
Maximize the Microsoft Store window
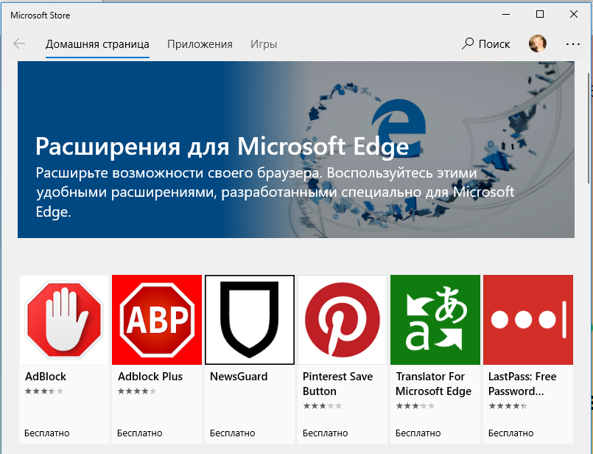(x=540, y=15)
